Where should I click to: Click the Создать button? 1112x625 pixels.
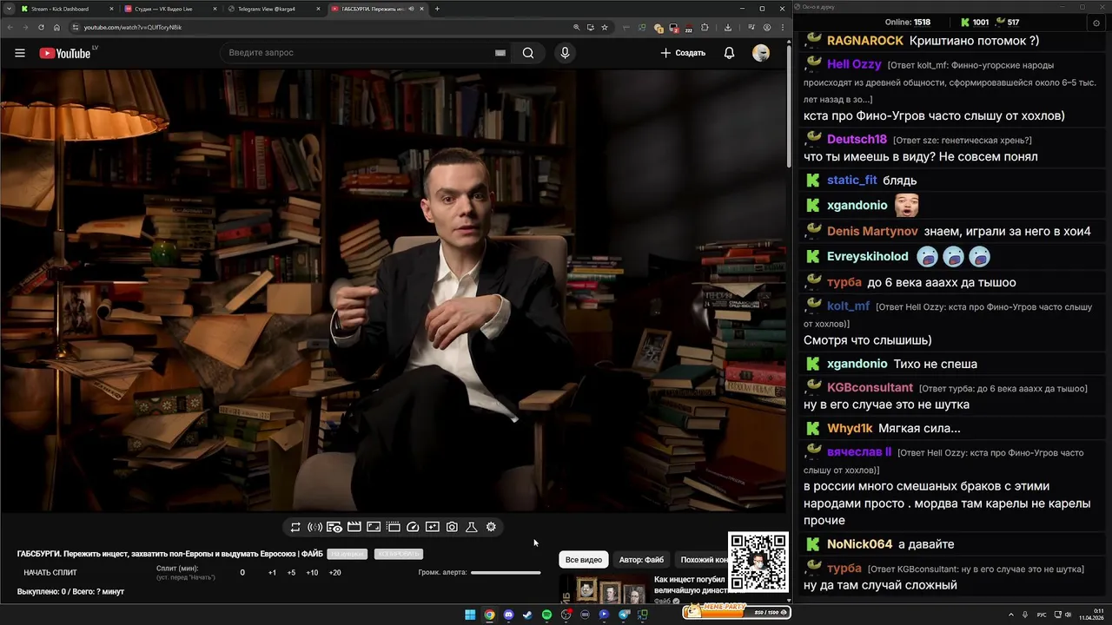683,53
